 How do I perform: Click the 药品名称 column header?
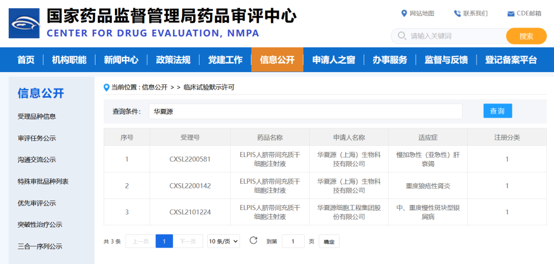(270, 137)
